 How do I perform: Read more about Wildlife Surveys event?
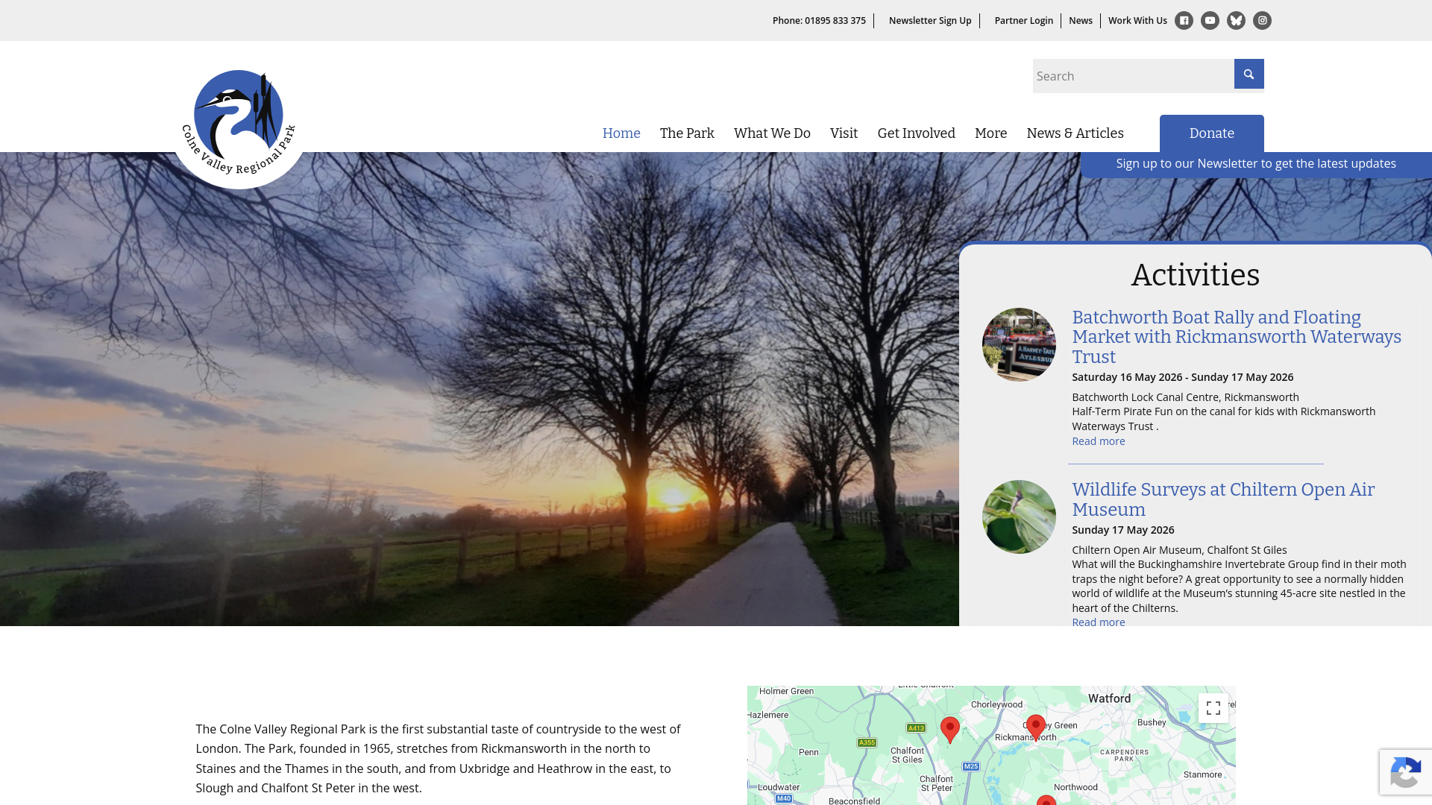[x=1098, y=622]
